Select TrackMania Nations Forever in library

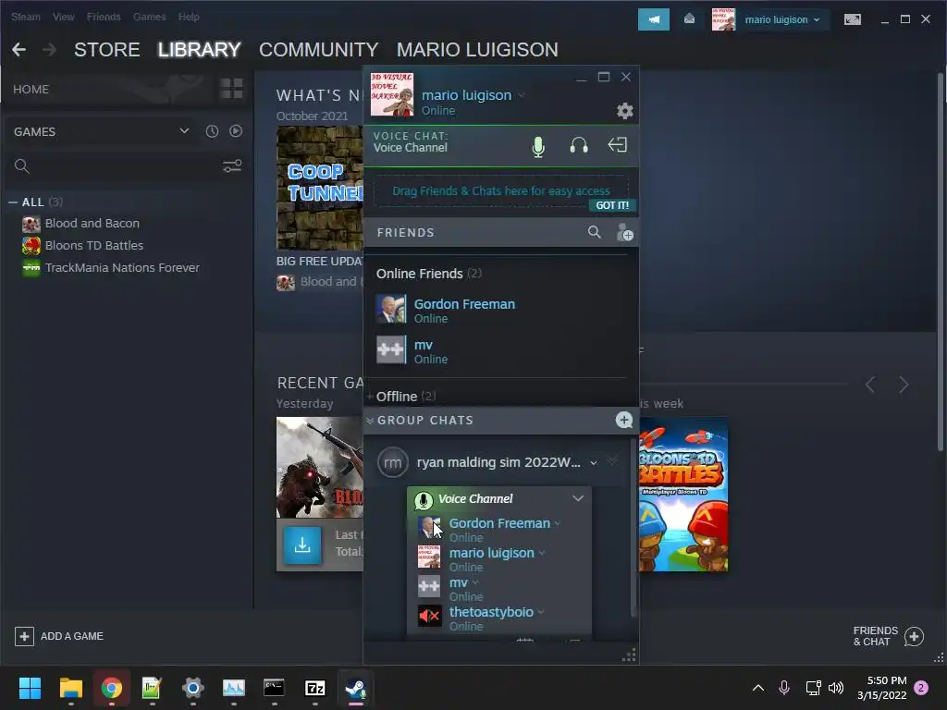pyautogui.click(x=122, y=268)
